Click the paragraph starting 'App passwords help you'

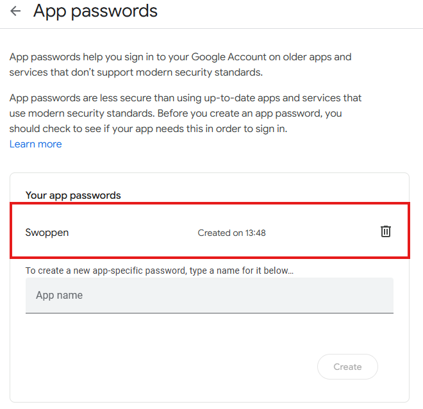click(x=180, y=65)
